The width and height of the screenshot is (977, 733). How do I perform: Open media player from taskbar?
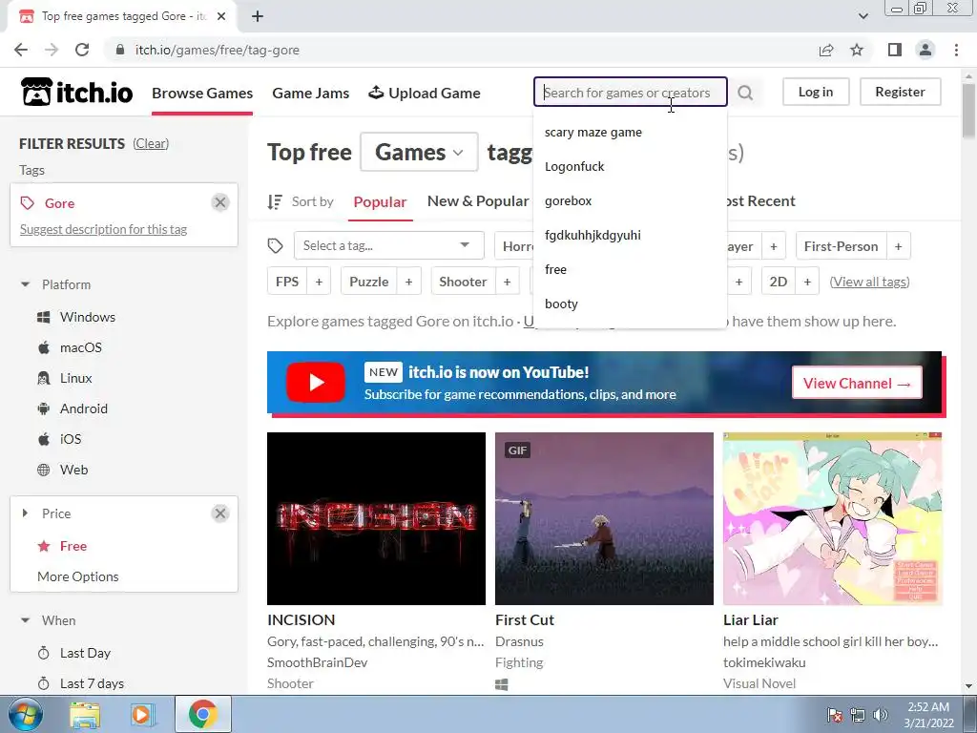pyautogui.click(x=141, y=715)
